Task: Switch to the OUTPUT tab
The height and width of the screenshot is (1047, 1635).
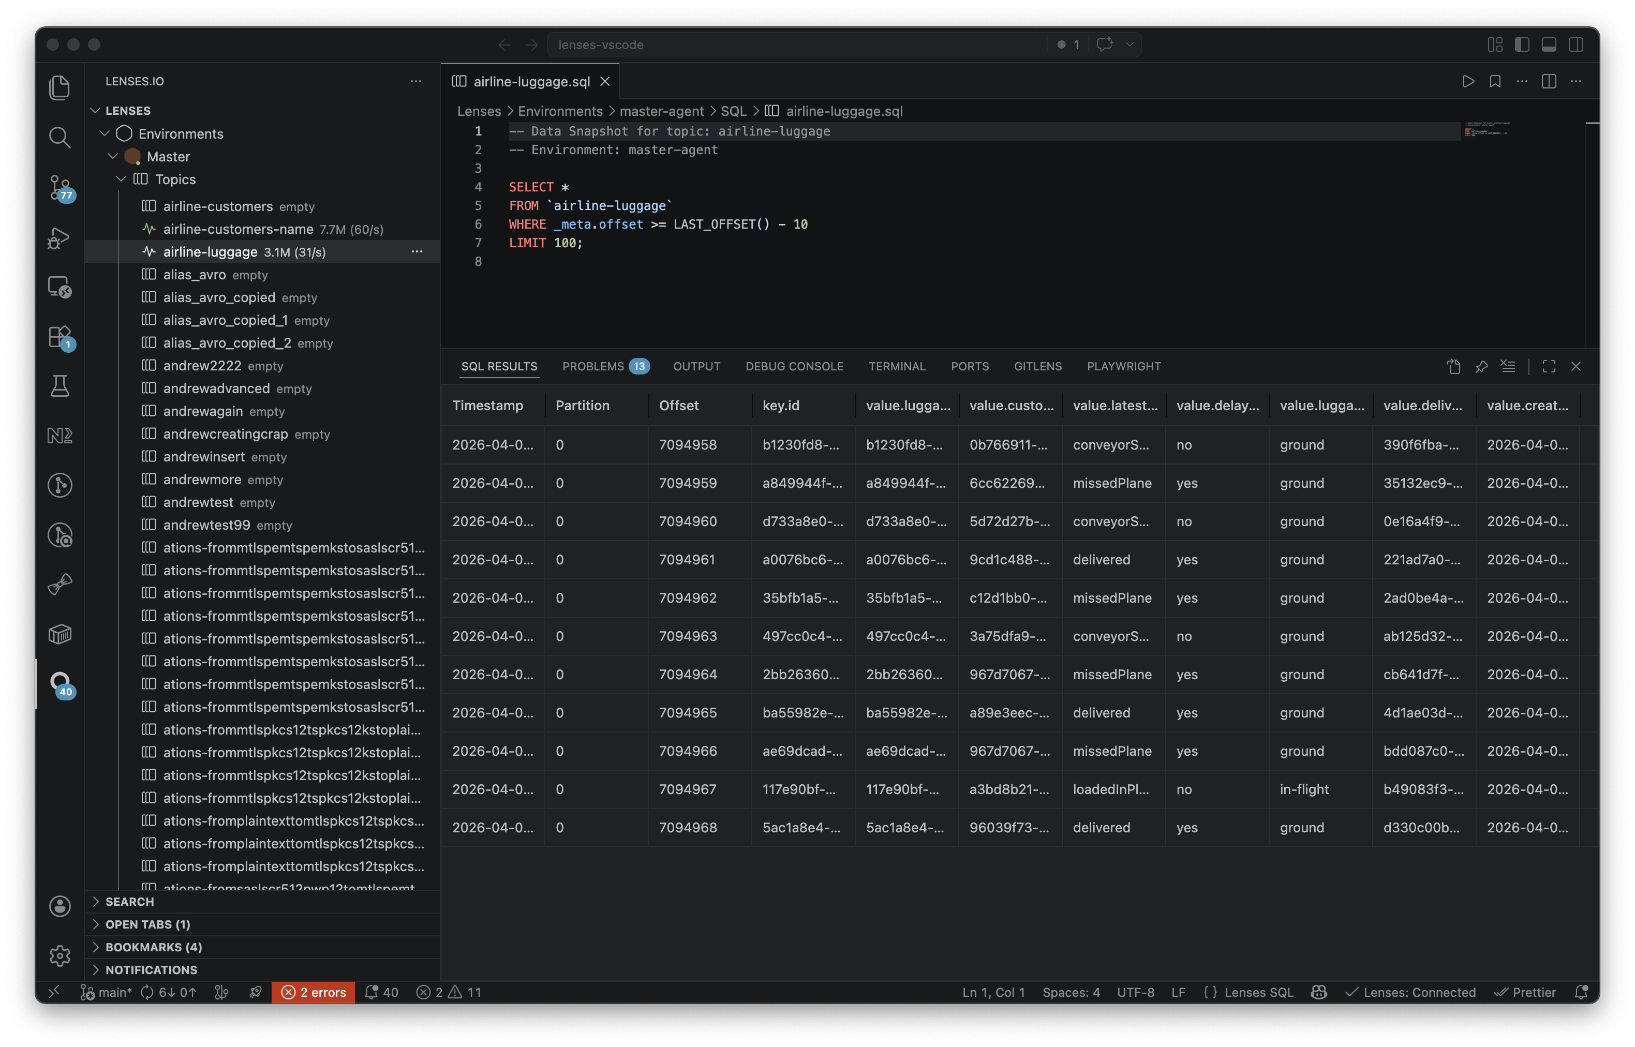Action: coord(696,366)
